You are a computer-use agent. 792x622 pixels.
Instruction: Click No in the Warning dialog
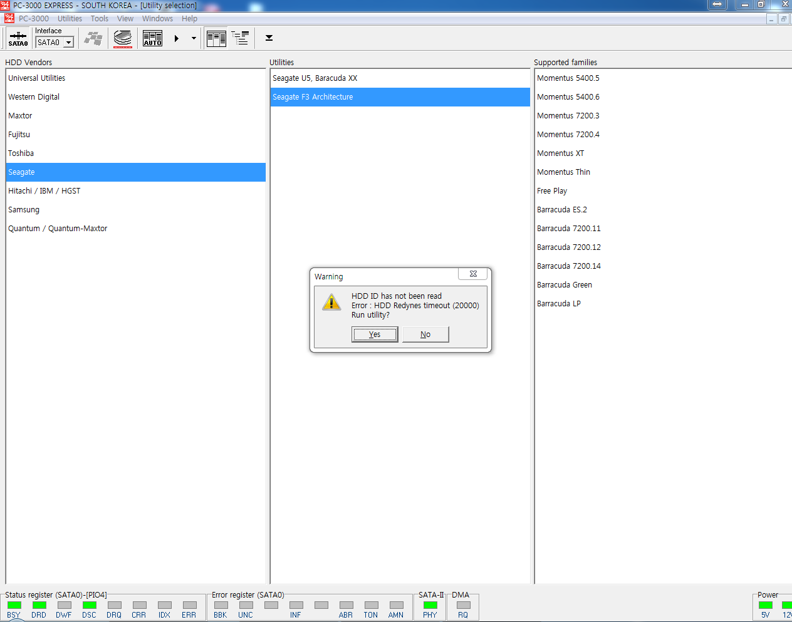(425, 334)
